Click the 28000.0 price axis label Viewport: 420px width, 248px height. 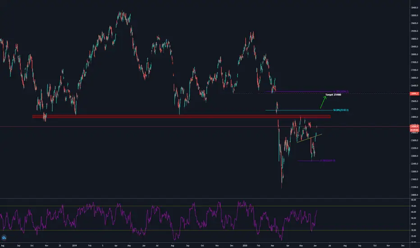pos(415,55)
